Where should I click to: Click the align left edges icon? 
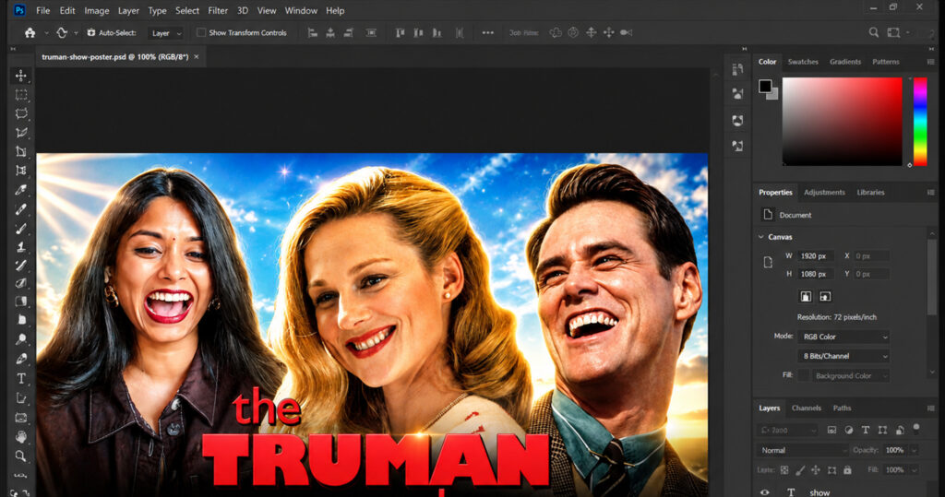[312, 33]
